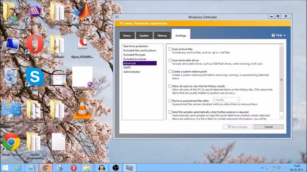Image resolution: width=307 pixels, height=172 pixels.
Task: Click the taskbar clock and date
Action: [297, 168]
